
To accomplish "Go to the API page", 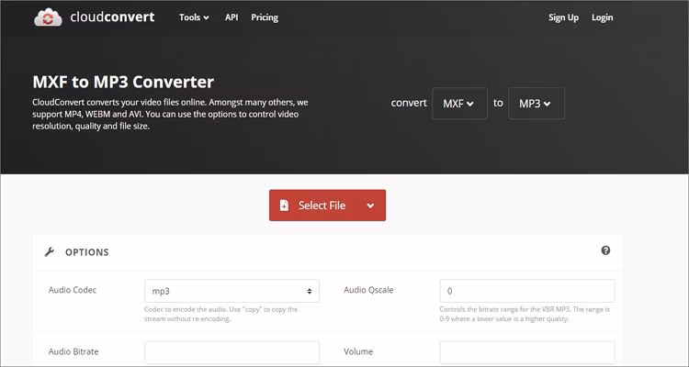I will (x=232, y=17).
